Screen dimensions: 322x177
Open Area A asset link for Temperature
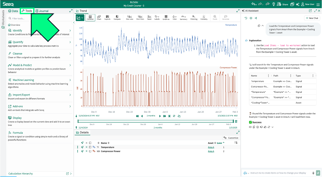pyautogui.click(x=211, y=147)
